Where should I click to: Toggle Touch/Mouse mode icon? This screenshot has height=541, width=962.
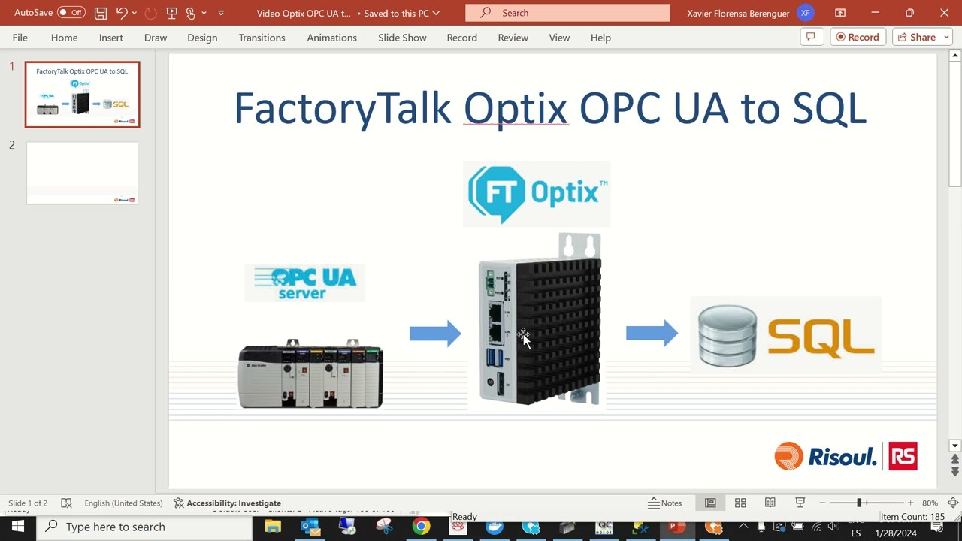tap(190, 13)
